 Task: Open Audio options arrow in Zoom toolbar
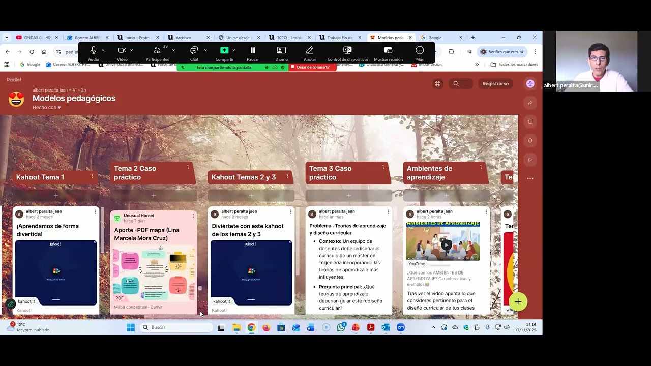point(103,50)
